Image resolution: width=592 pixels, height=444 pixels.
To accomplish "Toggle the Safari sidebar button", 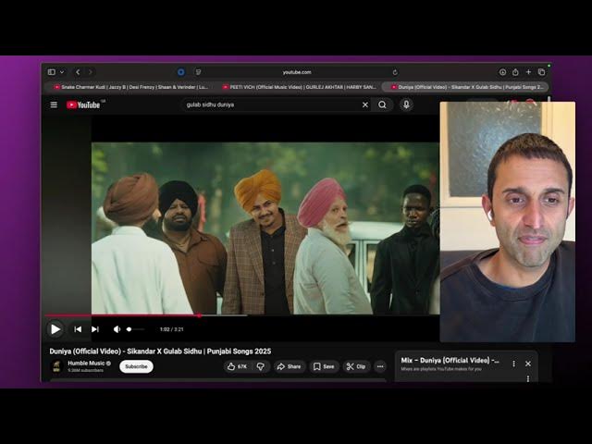I will (52, 72).
